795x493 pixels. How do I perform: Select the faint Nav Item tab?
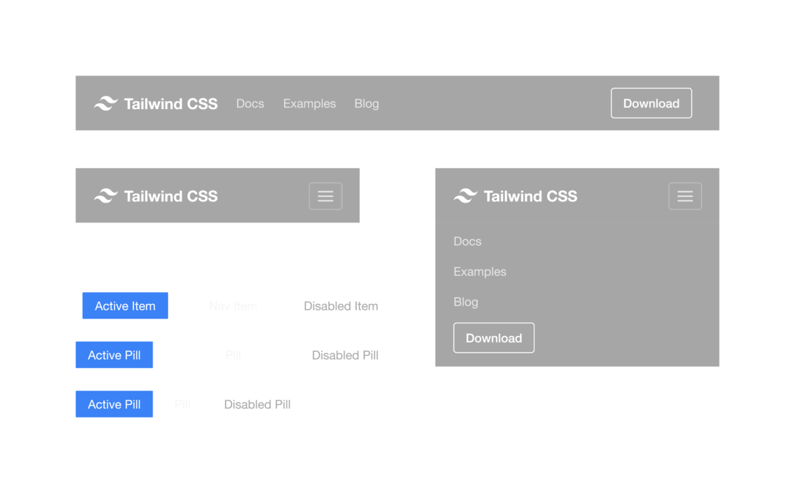(x=233, y=306)
